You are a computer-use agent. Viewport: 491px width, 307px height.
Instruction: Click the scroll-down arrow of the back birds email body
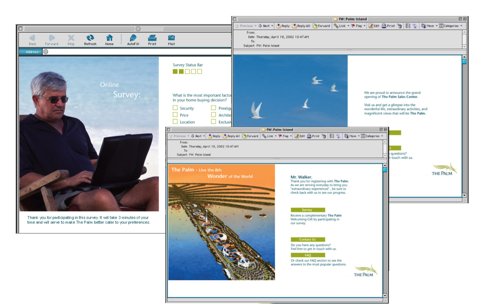(464, 195)
